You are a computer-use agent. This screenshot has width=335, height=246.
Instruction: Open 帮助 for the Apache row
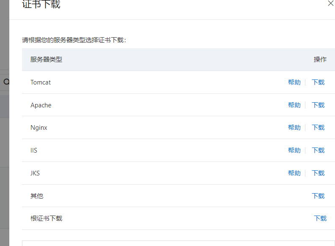[x=294, y=105]
